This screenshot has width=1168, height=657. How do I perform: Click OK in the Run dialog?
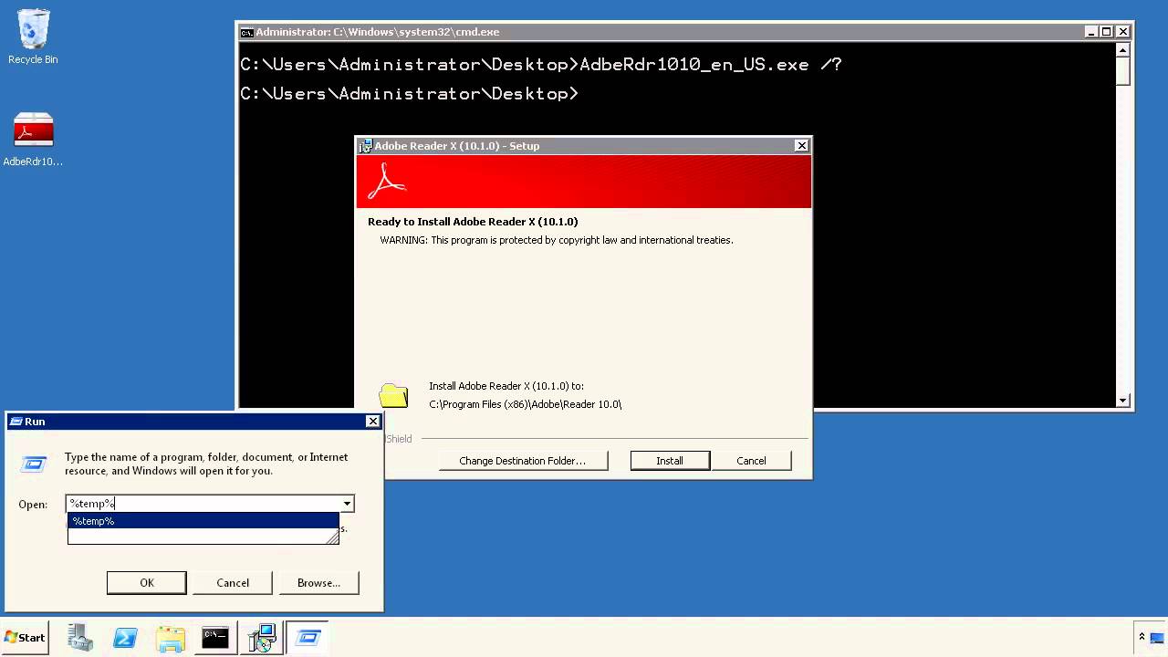[x=147, y=583]
